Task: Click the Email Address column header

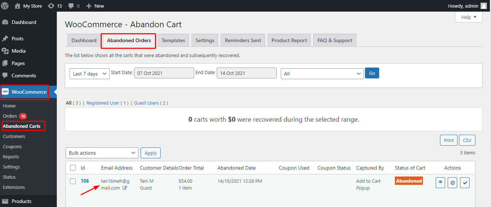Action: [x=117, y=168]
